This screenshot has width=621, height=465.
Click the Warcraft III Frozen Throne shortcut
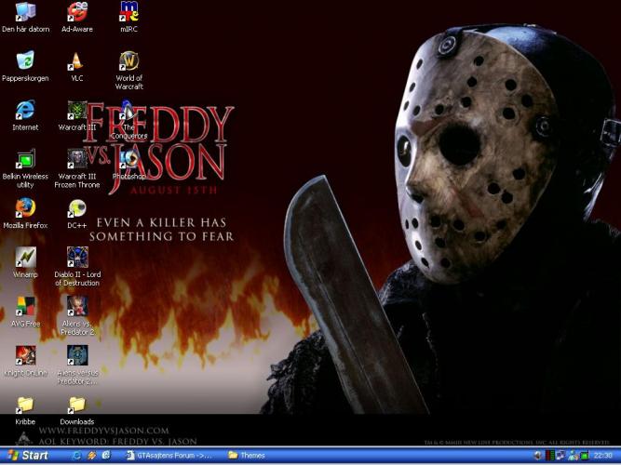pos(77,159)
